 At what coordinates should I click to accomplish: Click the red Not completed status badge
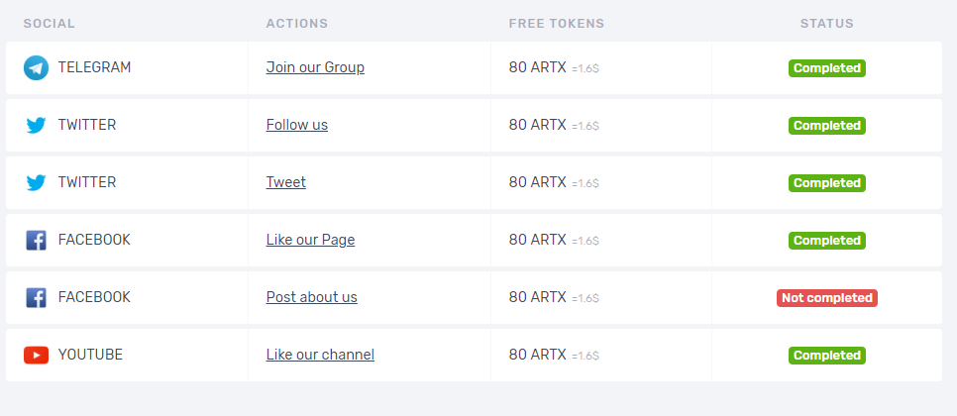coord(827,298)
